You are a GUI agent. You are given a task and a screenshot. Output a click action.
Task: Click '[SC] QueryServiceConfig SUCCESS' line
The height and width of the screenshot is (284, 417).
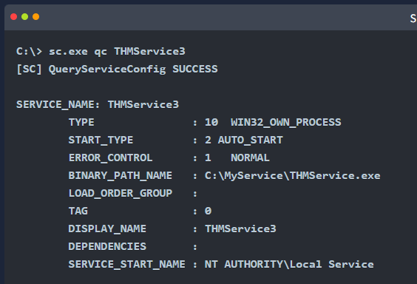(x=117, y=70)
